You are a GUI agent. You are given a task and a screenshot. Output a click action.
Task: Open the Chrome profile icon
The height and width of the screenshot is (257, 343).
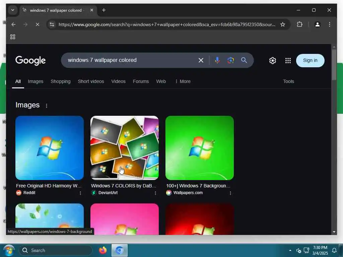pos(318,24)
